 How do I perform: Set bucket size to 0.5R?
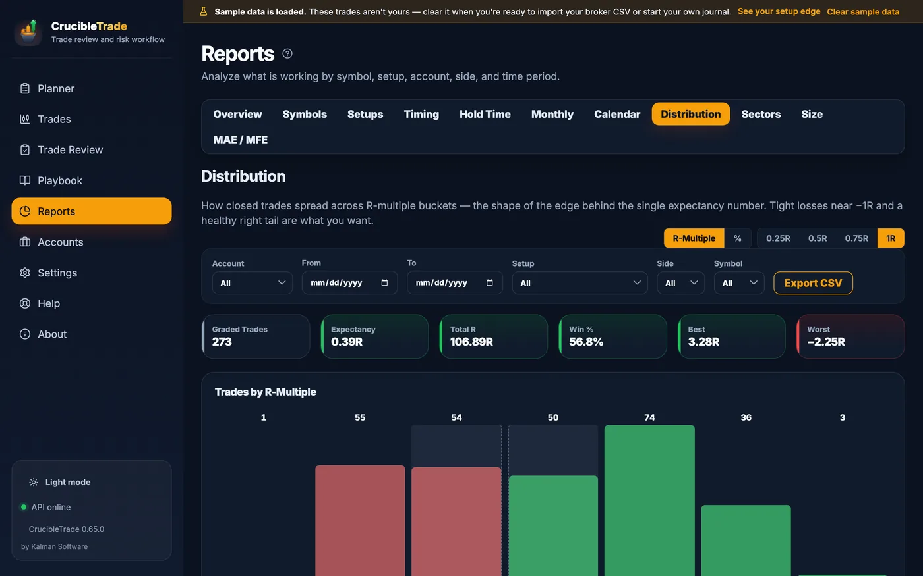click(x=818, y=238)
